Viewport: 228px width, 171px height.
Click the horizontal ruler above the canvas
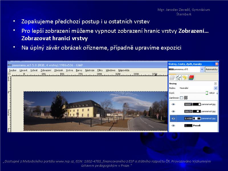tap(89, 74)
